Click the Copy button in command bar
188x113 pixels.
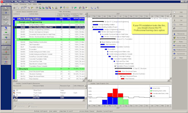point(180,25)
